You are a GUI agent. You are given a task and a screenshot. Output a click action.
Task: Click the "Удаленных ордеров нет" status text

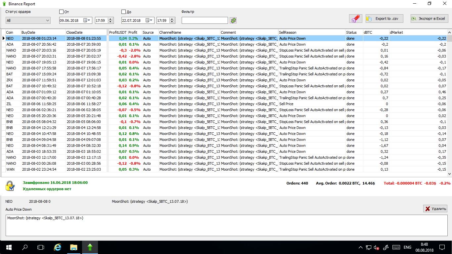[x=47, y=189]
